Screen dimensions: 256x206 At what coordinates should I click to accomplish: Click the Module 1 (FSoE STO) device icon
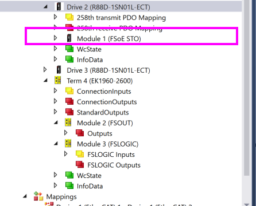[x=69, y=38]
